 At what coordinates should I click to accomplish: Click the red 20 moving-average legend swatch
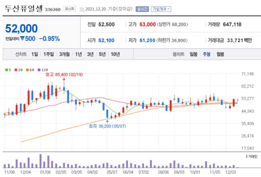point(16,70)
